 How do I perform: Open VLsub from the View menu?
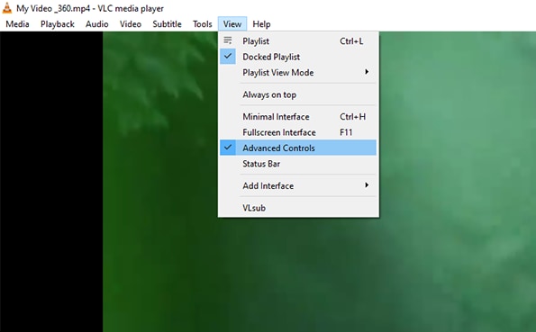298,208
